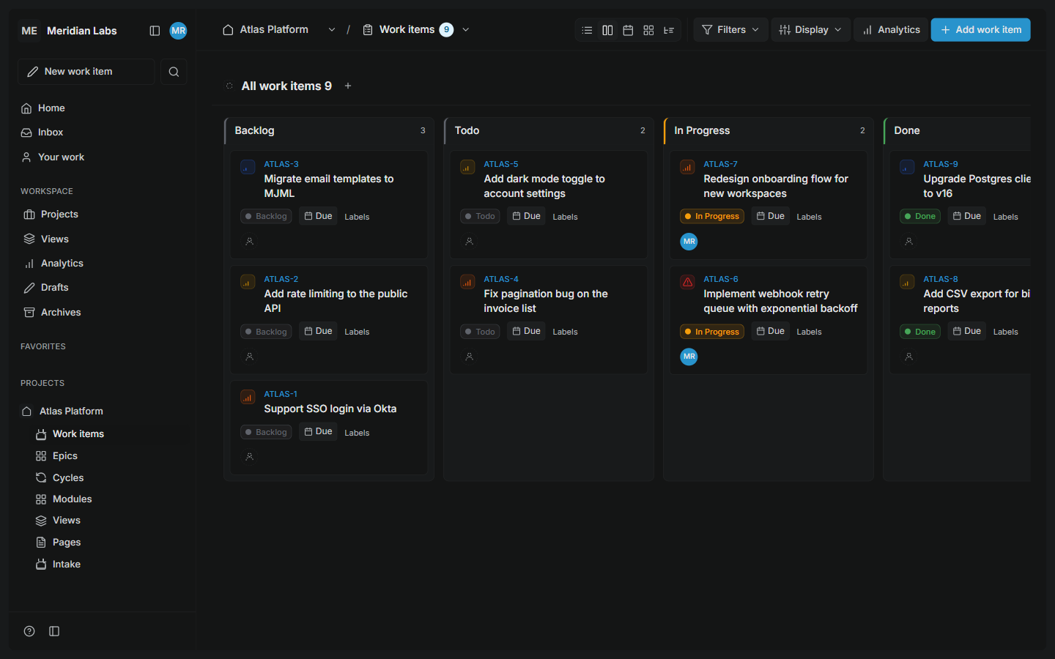Screen dimensions: 1055x659
Task: Assign user on ATLAS-3 card
Action: (249, 241)
